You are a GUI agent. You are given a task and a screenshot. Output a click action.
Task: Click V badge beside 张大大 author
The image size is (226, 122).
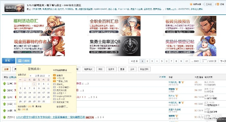tap(177, 96)
